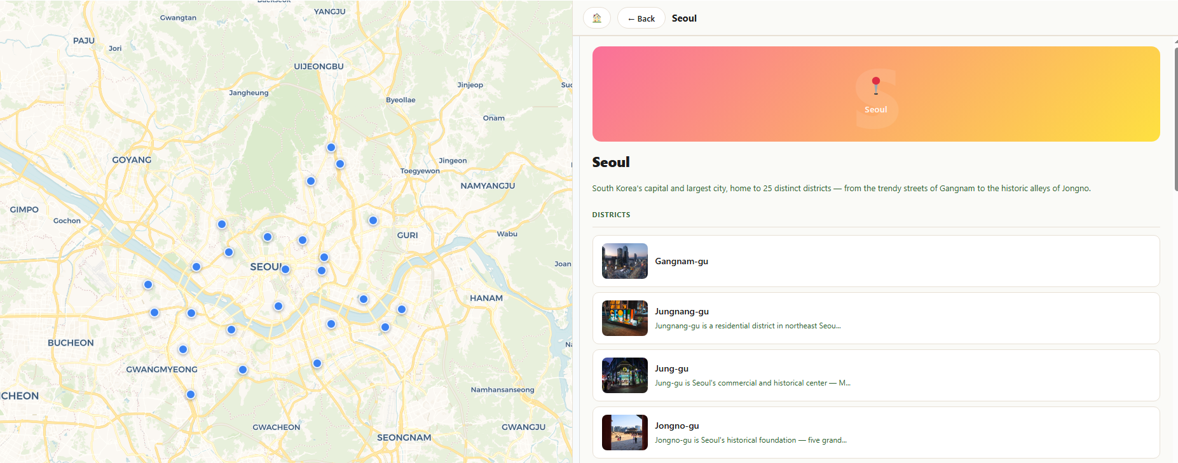Screen dimensions: 1178x463
Task: Click marker nearest GWANGMYEONG label
Action: point(183,349)
